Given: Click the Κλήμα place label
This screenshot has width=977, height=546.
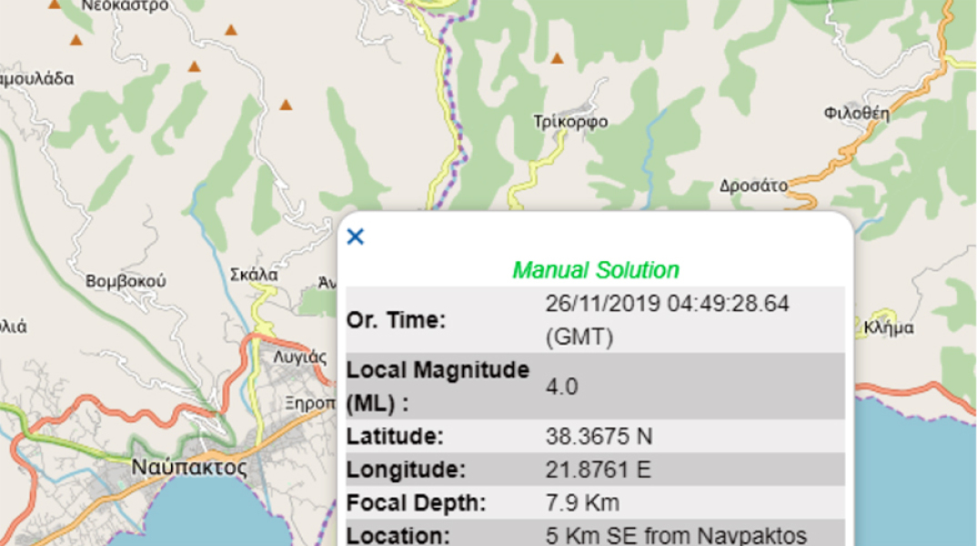Looking at the screenshot, I should click(890, 327).
